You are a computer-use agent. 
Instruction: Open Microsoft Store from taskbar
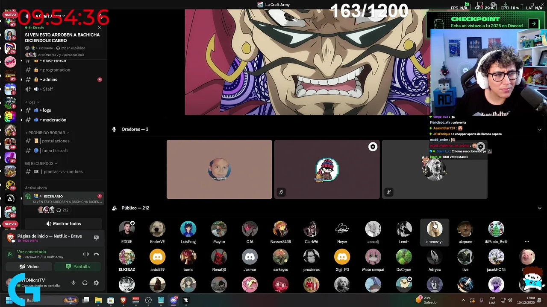[x=111, y=300]
